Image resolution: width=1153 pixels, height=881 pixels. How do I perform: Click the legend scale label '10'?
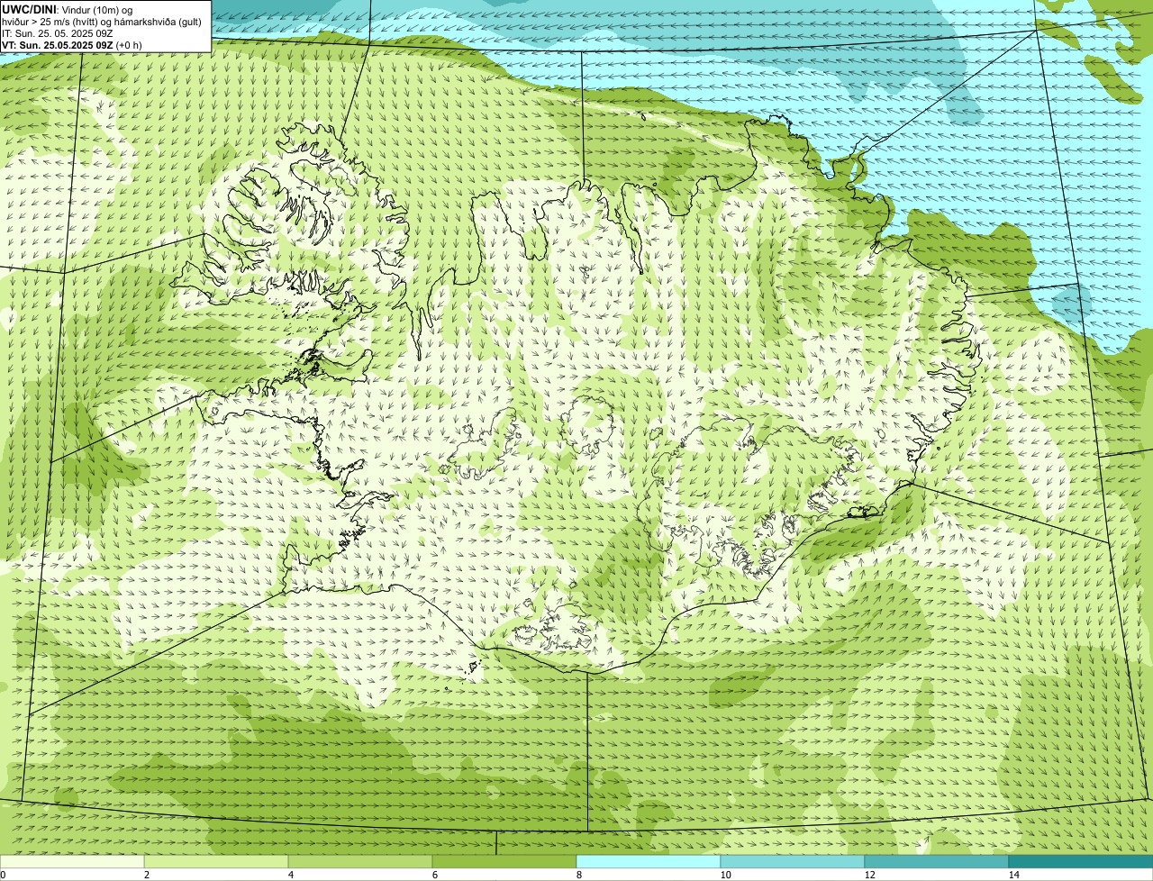click(x=725, y=875)
